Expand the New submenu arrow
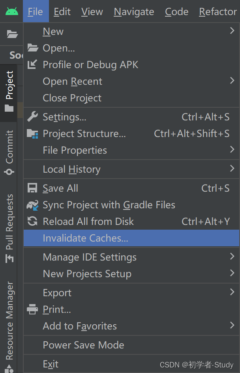 click(232, 30)
